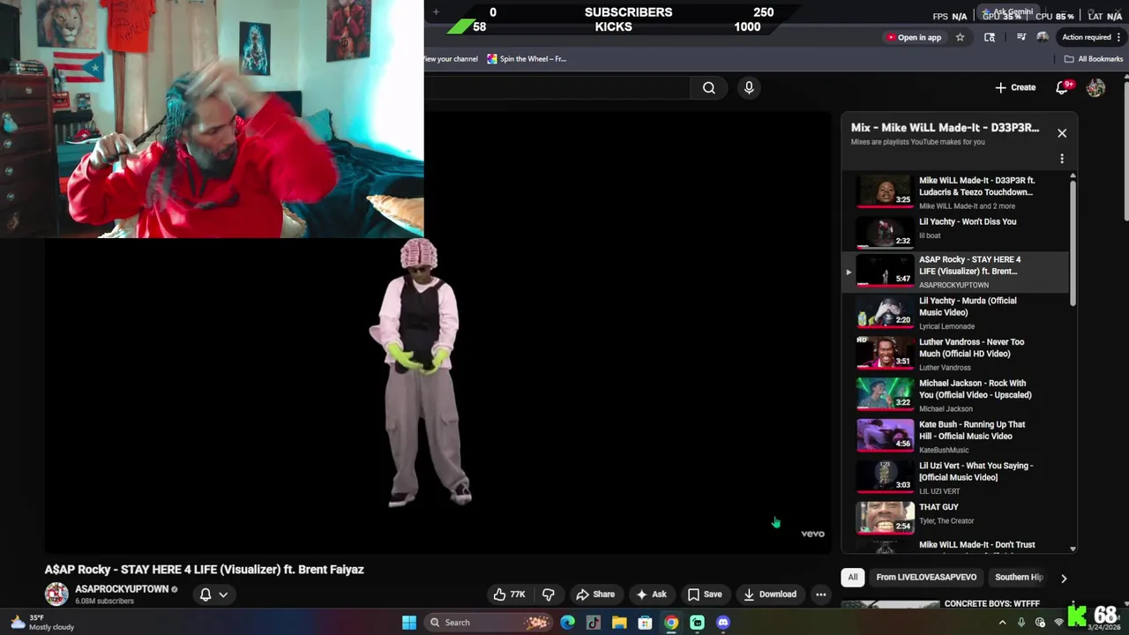Close the Mix playlist panel
Screen dimensions: 1129x635
tap(1062, 133)
